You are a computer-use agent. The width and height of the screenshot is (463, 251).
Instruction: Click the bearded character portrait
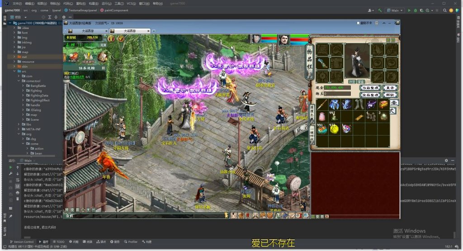(x=284, y=40)
